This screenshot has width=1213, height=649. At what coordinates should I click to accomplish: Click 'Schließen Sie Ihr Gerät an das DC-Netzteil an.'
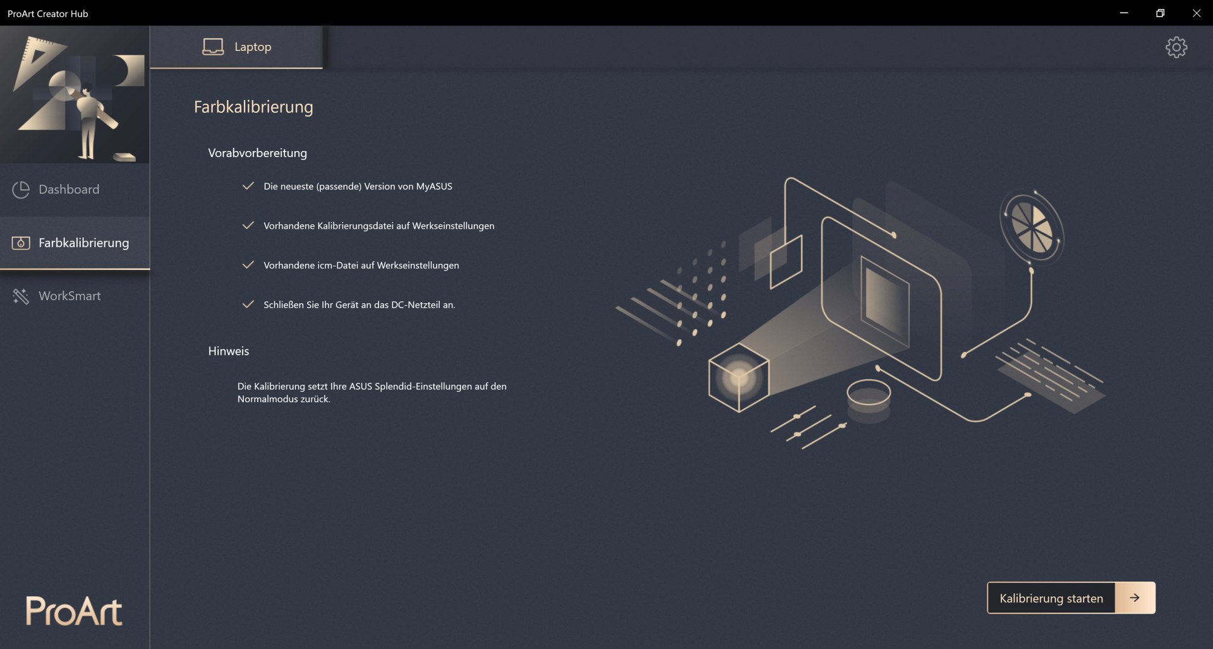[x=359, y=305]
